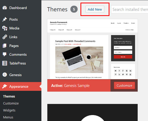The width and height of the screenshot is (148, 121).
Task: Go to the Widgets submenu
Action: point(9,110)
